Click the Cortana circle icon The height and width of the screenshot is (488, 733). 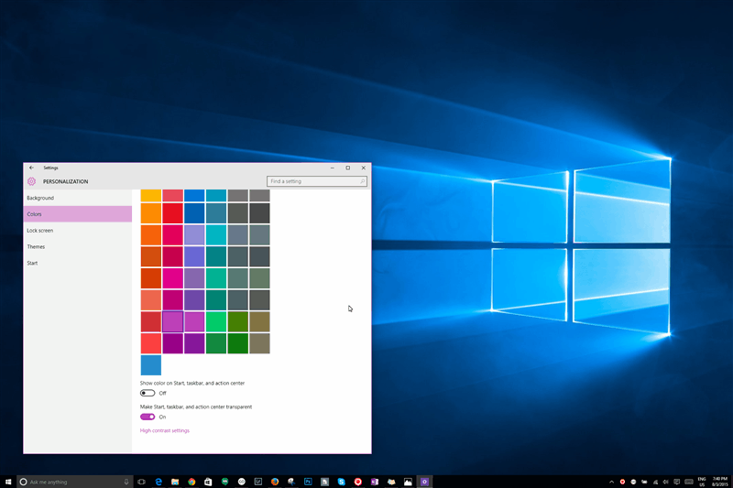[23, 482]
